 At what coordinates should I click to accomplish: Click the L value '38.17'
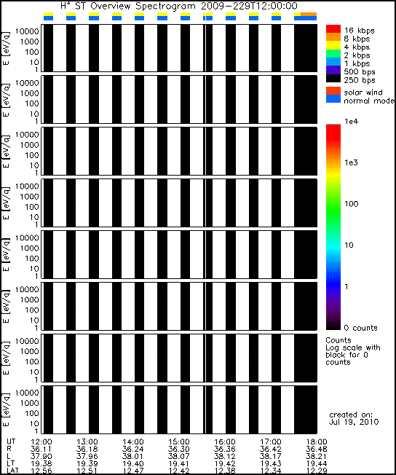tap(271, 457)
